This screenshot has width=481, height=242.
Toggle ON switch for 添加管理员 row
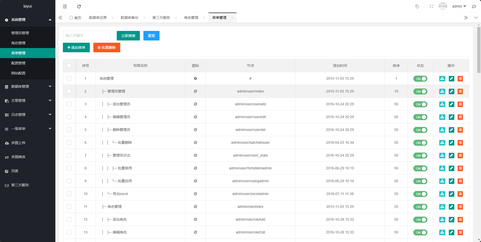tap(420, 104)
